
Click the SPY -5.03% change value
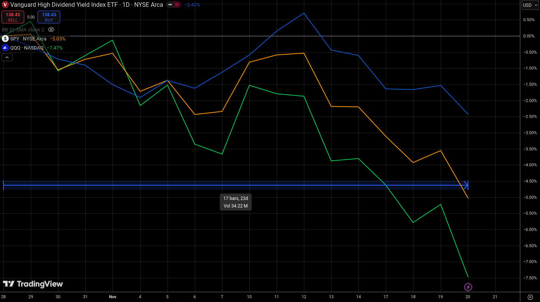click(58, 39)
